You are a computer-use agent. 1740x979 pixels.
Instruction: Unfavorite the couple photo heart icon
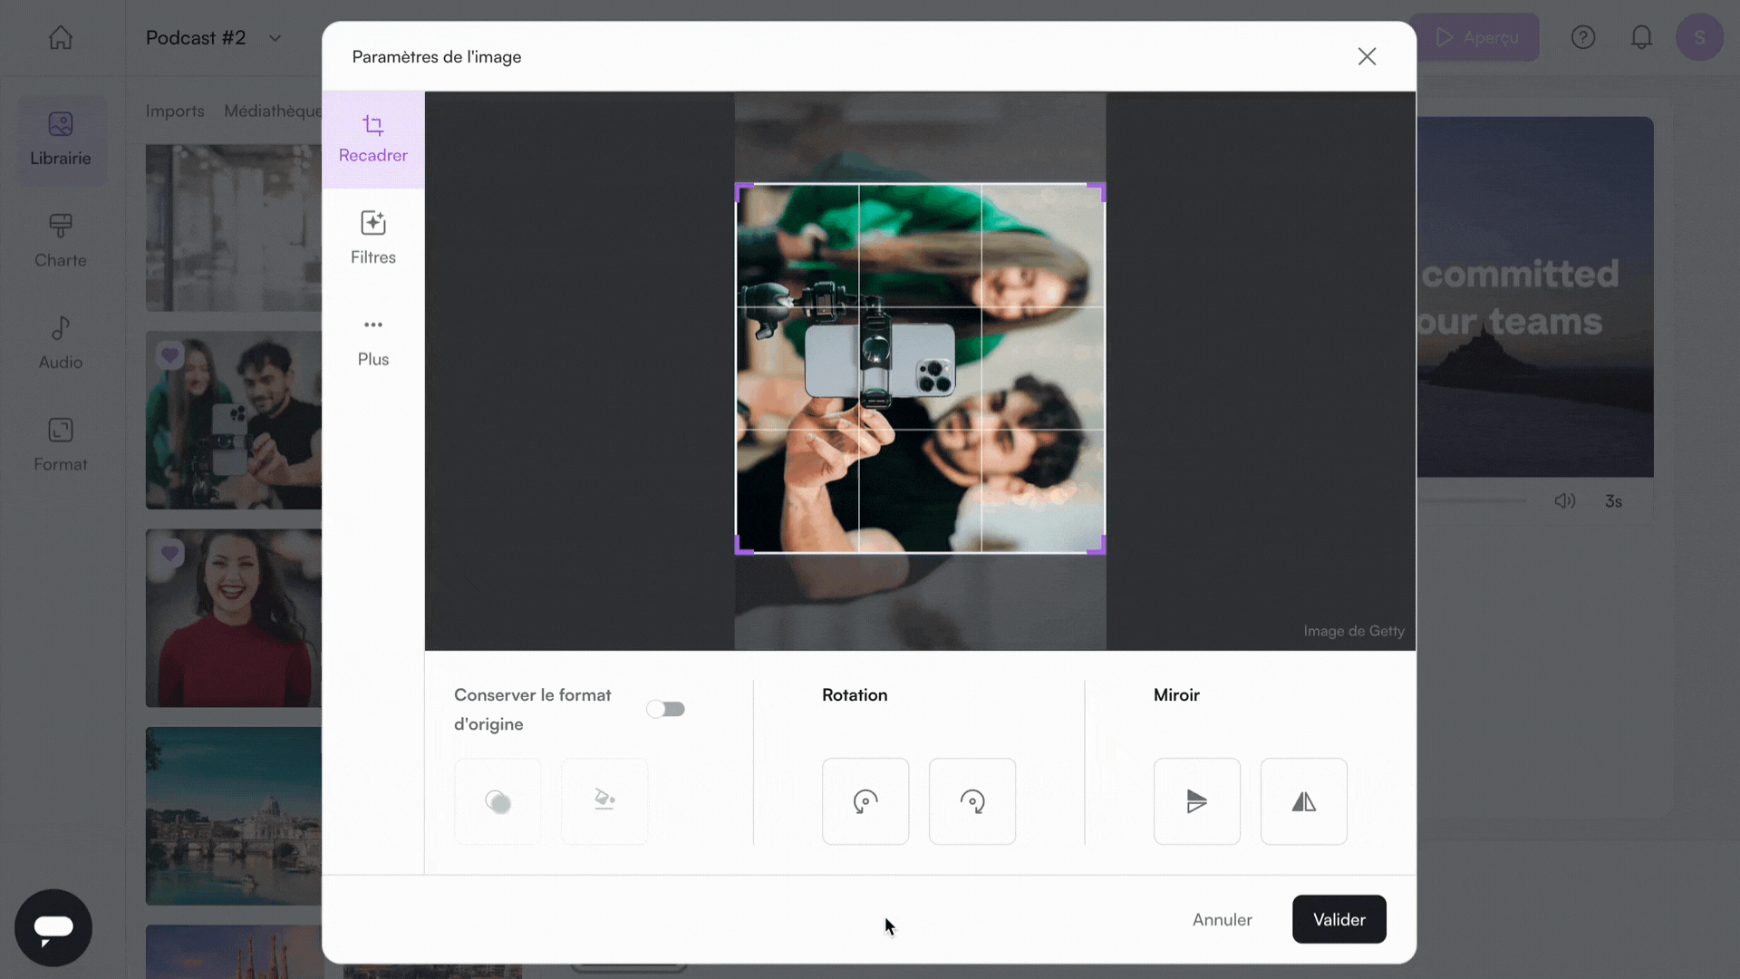click(x=169, y=355)
